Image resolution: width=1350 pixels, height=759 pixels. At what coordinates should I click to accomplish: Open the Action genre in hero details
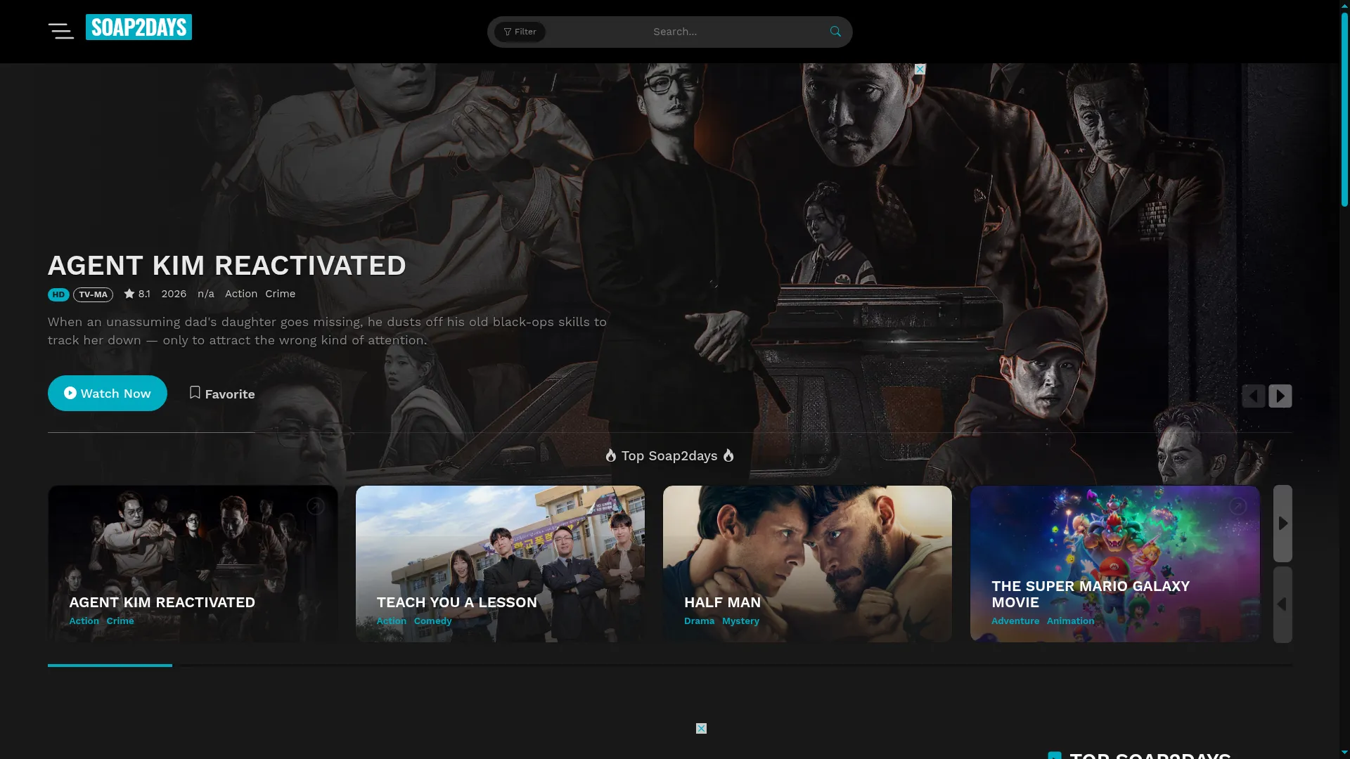coord(241,294)
